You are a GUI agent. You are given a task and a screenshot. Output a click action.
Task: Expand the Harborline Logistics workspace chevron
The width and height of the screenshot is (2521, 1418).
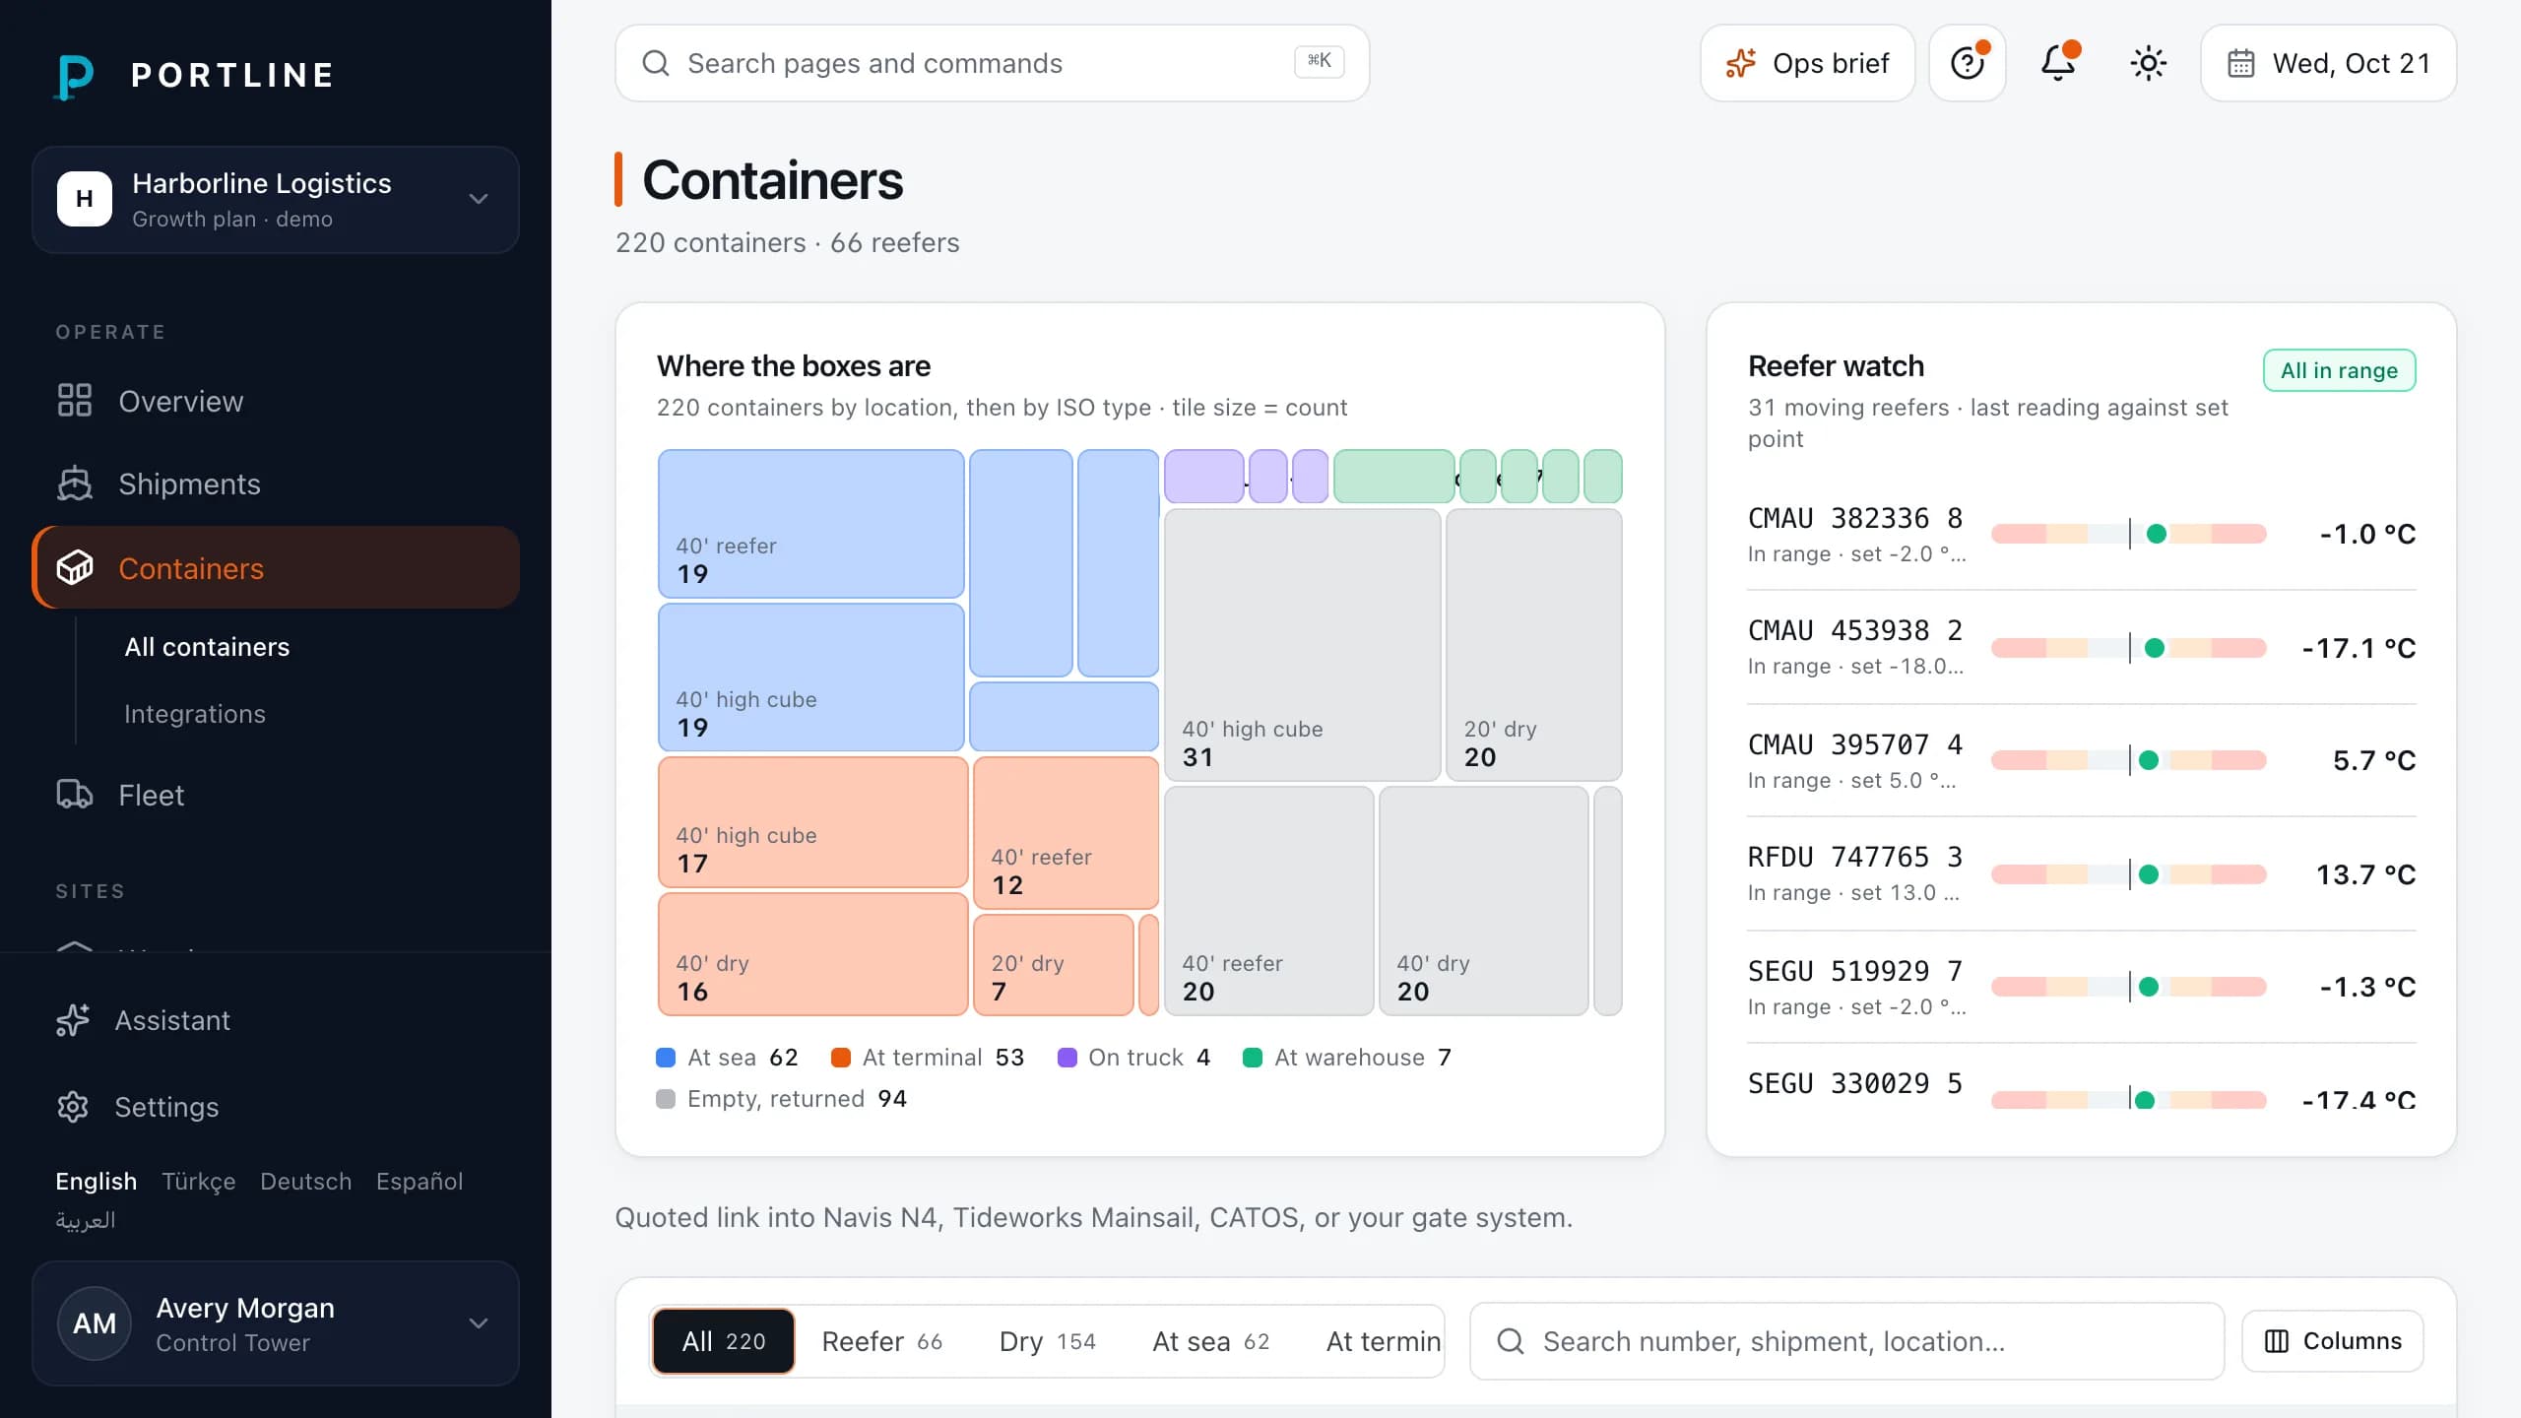tap(479, 199)
